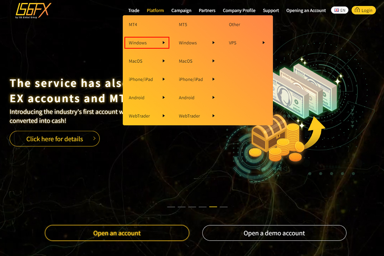Go to last carousel slide indicator
The width and height of the screenshot is (384, 256).
(224, 207)
